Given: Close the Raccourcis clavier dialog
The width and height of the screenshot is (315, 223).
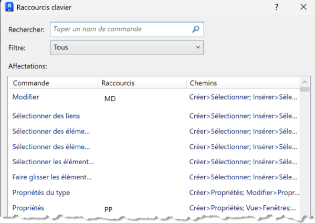Looking at the screenshot, I should pyautogui.click(x=303, y=7).
